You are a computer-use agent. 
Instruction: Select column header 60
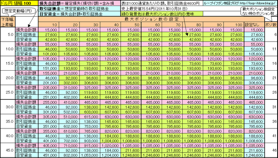pyautogui.click(x=151, y=25)
